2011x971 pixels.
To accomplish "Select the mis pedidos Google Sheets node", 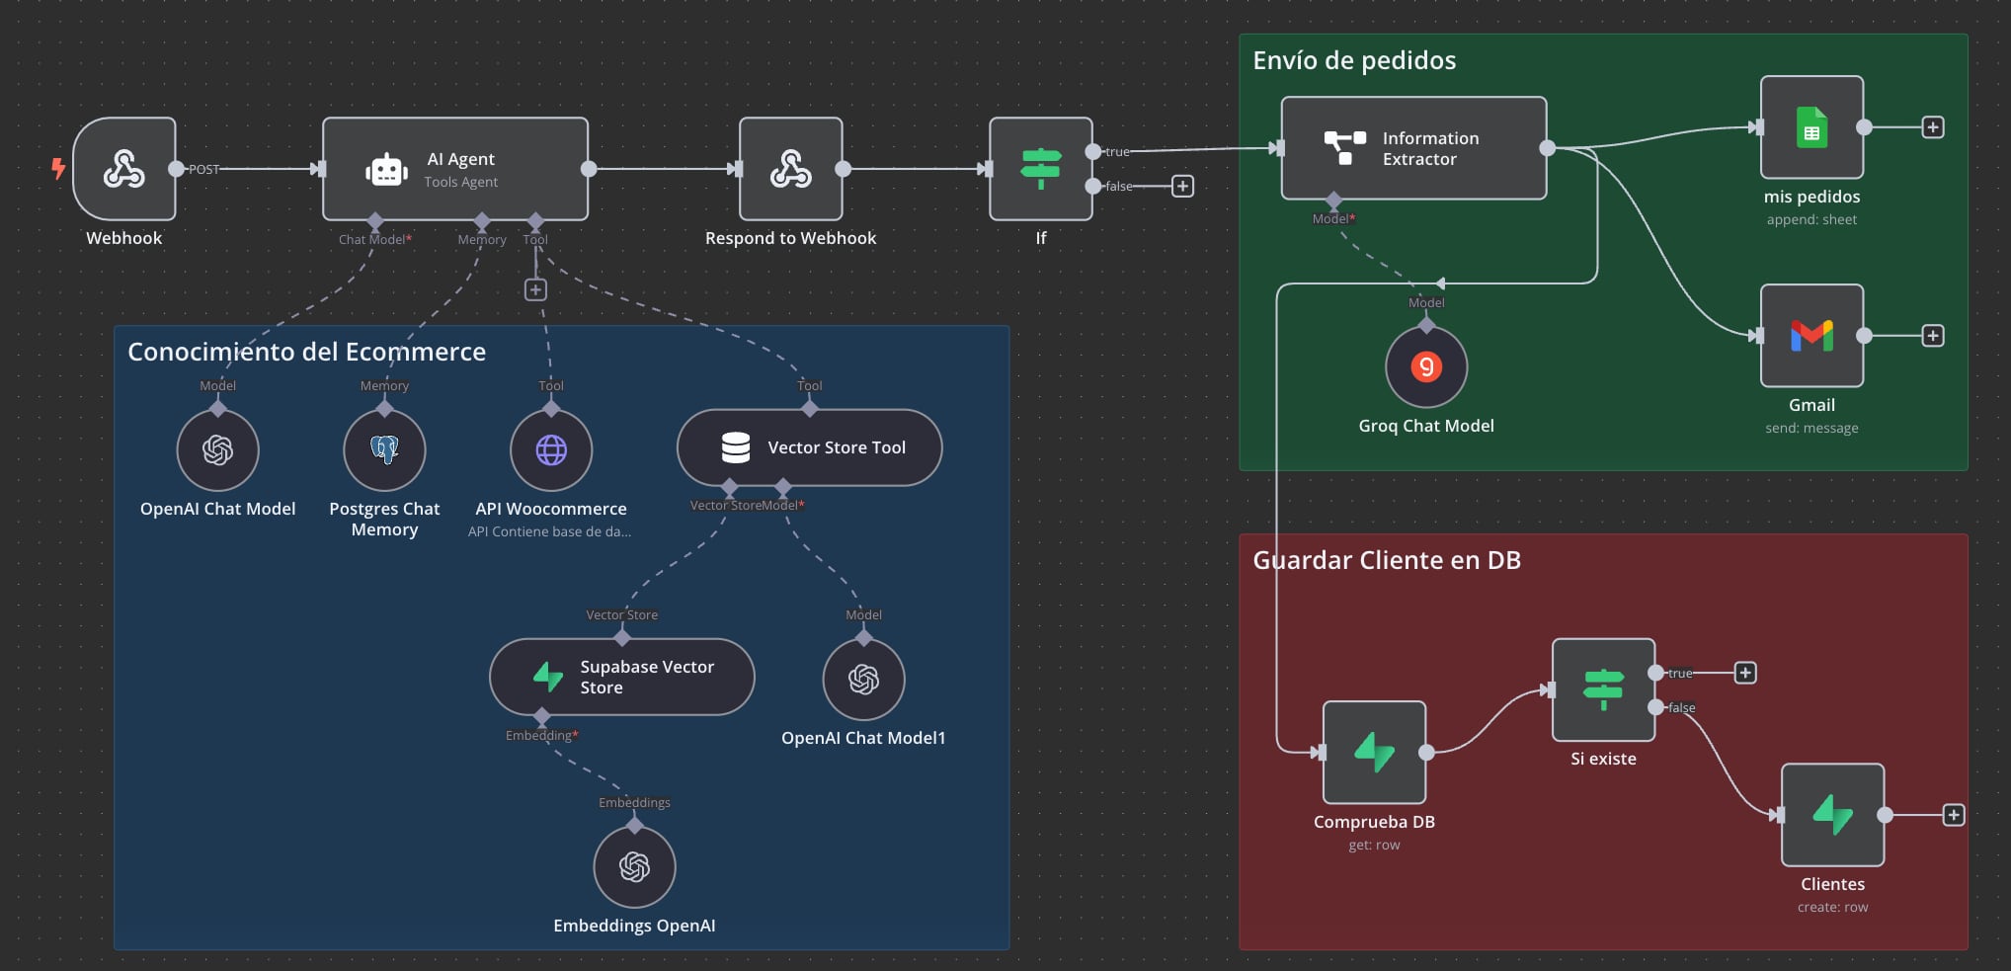I will tap(1812, 127).
